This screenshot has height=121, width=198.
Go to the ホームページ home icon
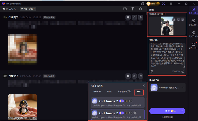coord(3,9)
